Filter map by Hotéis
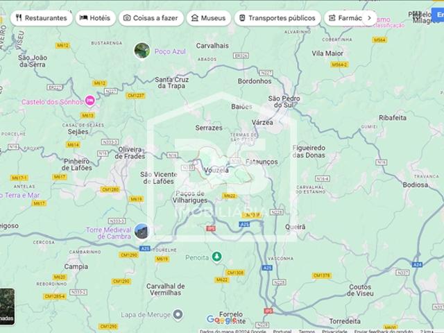The image size is (444, 333). tap(96, 18)
